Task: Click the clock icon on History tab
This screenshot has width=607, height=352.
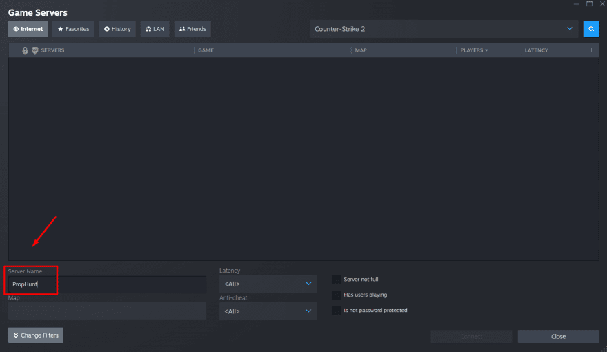Action: [x=107, y=29]
